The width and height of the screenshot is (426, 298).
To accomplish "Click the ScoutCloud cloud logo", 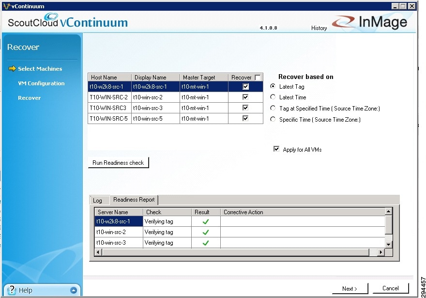I will [x=51, y=16].
